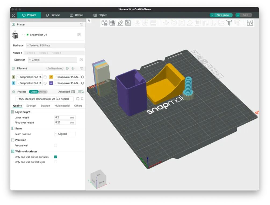Open the Strength settings tab
Image resolution: width=270 pixels, height=205 pixels.
[31, 106]
